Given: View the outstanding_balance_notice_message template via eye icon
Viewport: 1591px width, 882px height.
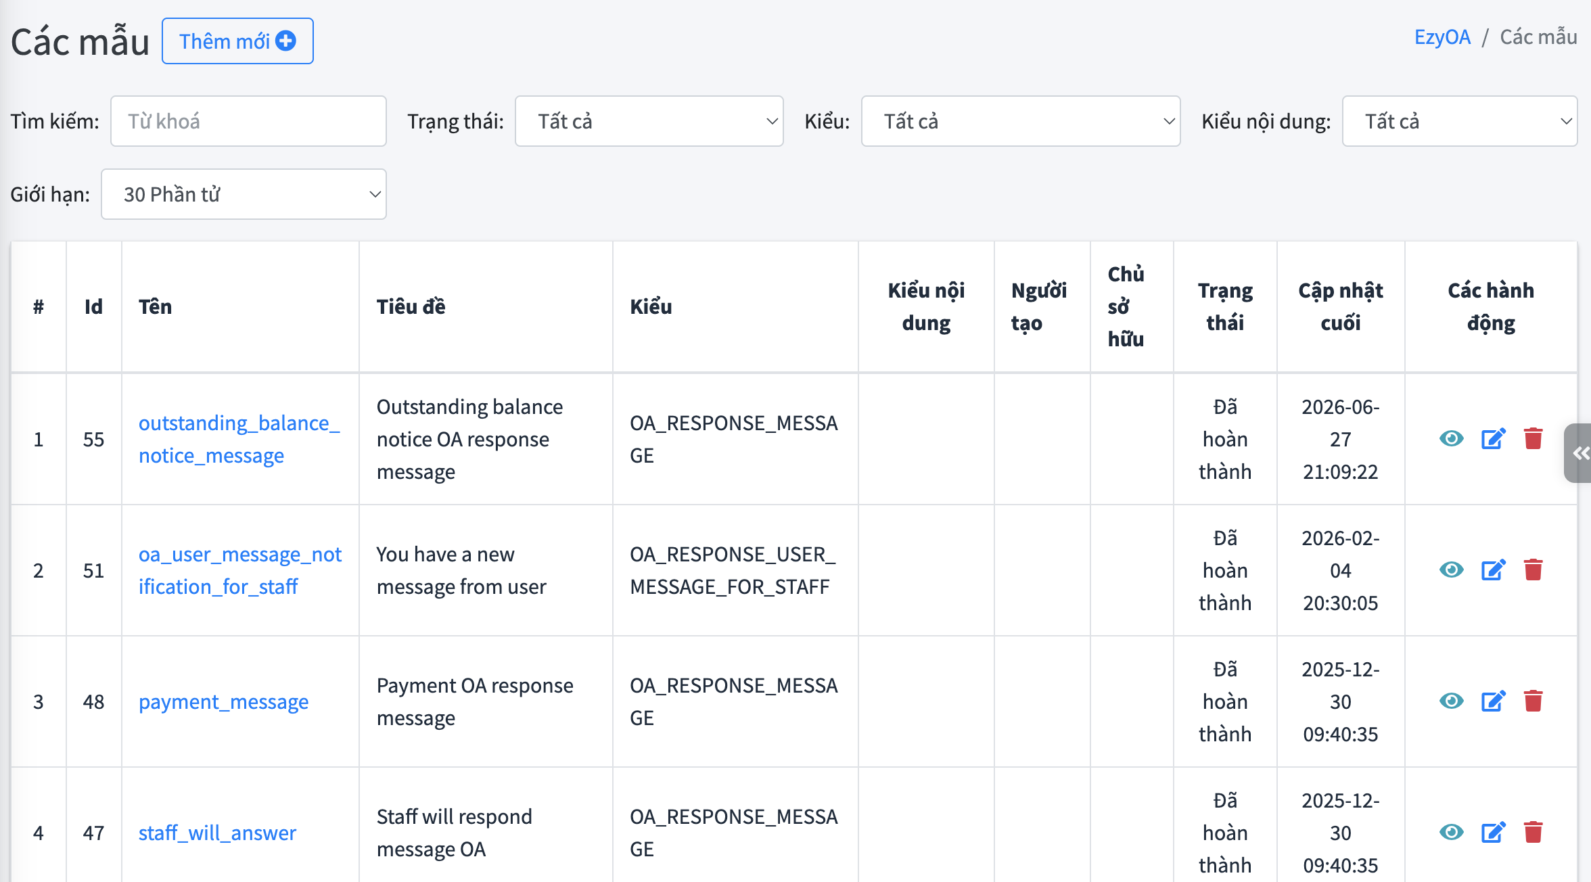Looking at the screenshot, I should (x=1451, y=439).
